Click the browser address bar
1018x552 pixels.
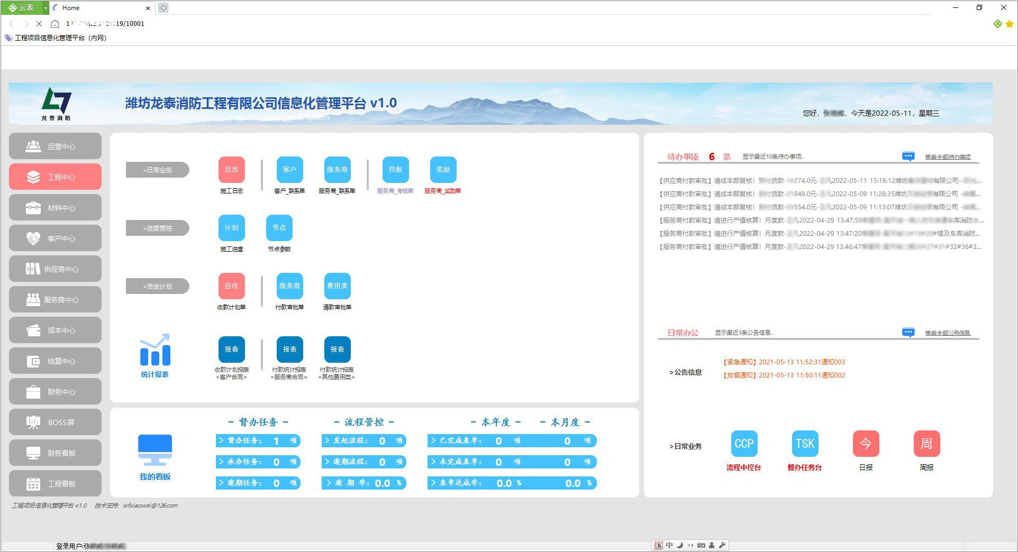coord(317,24)
